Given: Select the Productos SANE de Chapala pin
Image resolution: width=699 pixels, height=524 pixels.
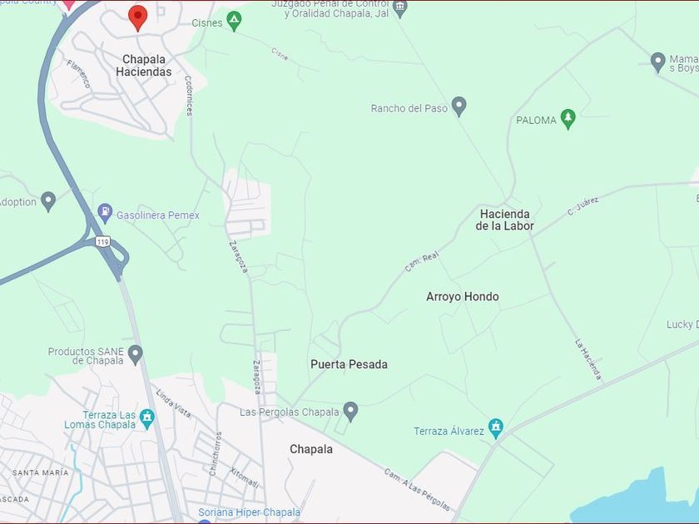Looking at the screenshot, I should click(x=135, y=354).
